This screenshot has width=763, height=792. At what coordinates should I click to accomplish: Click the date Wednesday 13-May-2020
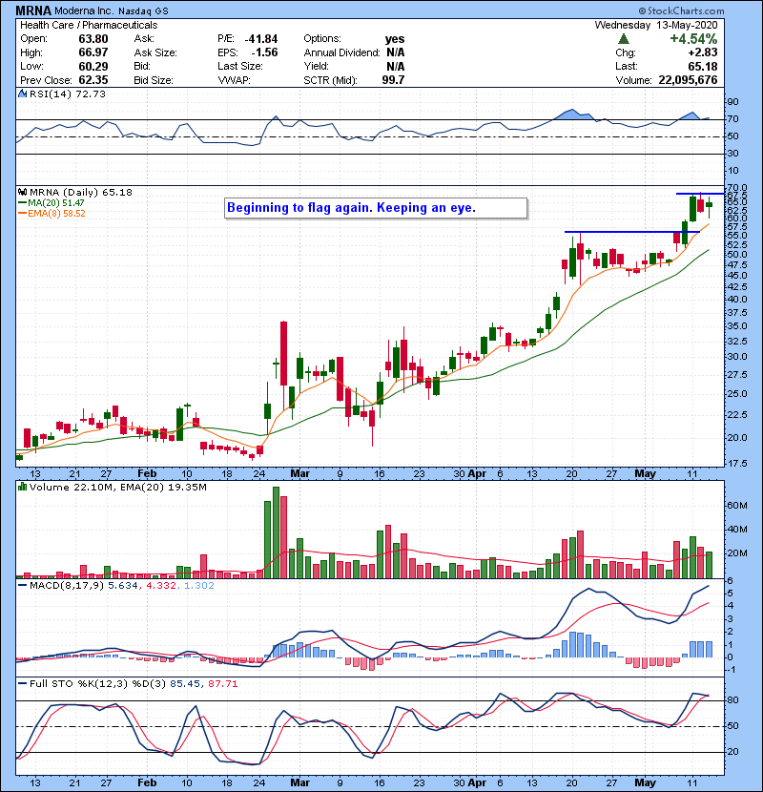(656, 25)
